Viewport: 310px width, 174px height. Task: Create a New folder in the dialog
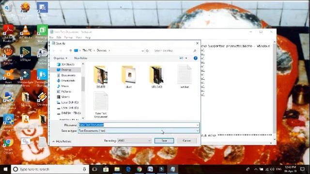[81, 58]
